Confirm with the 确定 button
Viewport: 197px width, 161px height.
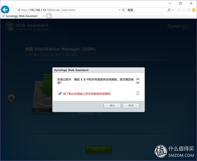(x=112, y=105)
